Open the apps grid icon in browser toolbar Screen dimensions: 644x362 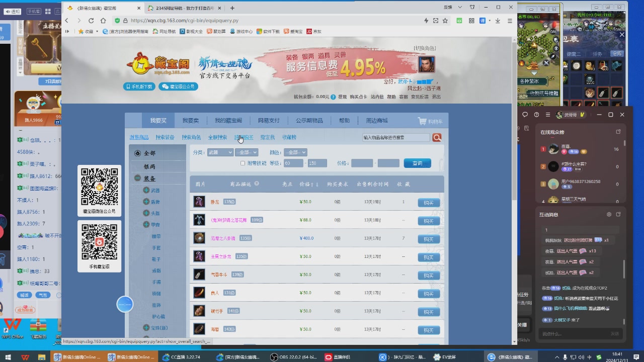pyautogui.click(x=471, y=21)
